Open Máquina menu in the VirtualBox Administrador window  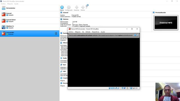[10, 4]
